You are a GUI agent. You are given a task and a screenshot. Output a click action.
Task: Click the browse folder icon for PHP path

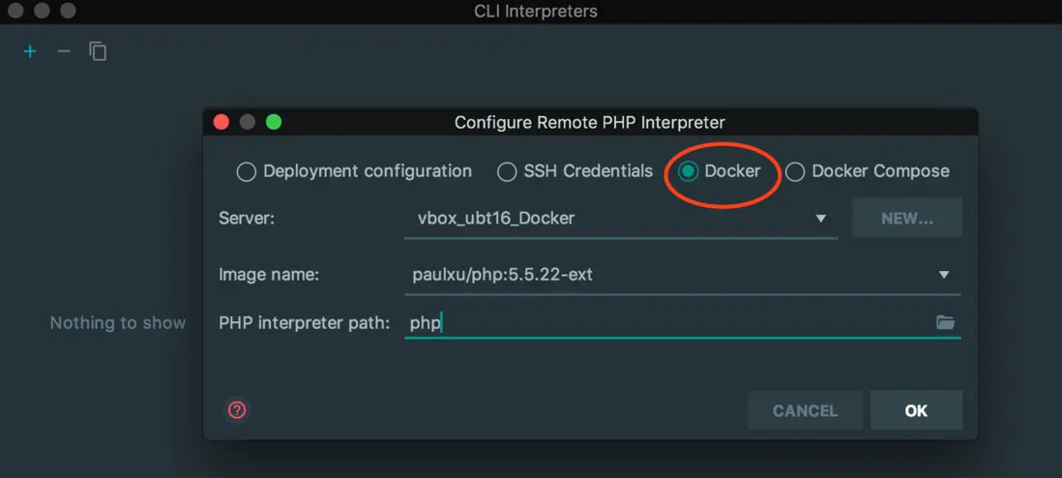945,322
